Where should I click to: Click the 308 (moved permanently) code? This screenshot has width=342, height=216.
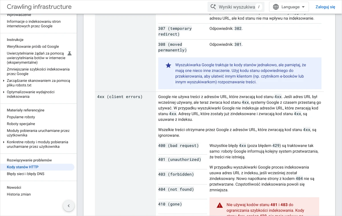172,47
